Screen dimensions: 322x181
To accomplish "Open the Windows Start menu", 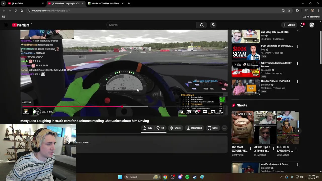I will 120,177.
